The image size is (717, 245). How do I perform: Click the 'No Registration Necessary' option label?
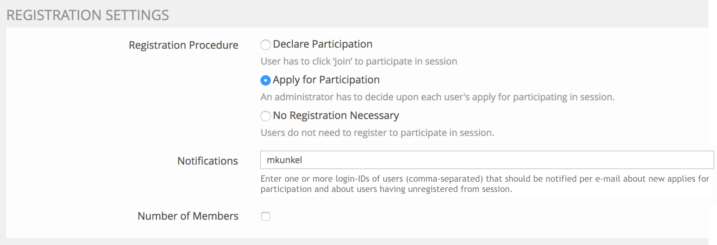click(336, 115)
